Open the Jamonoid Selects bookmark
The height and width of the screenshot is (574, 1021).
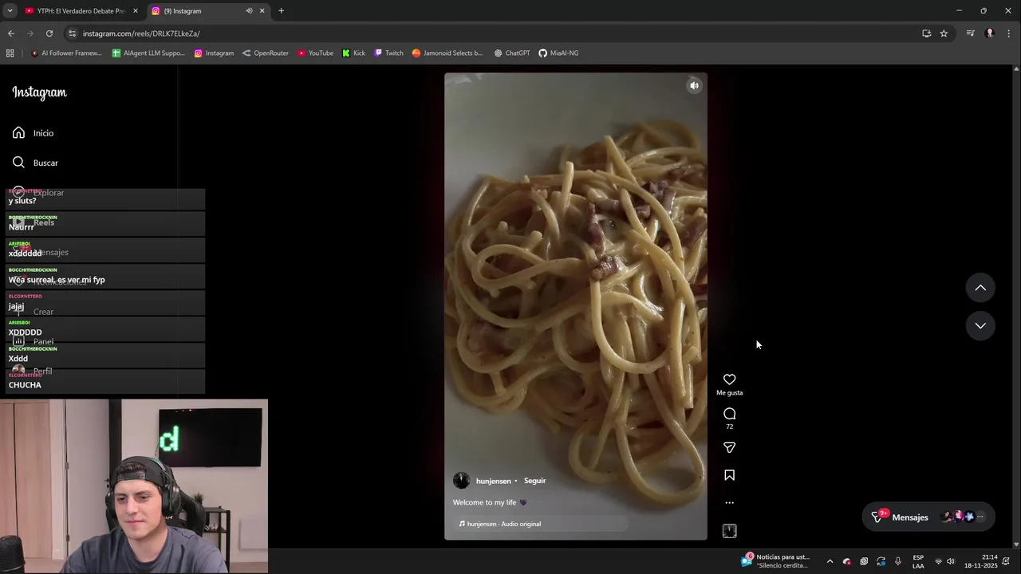(x=447, y=53)
